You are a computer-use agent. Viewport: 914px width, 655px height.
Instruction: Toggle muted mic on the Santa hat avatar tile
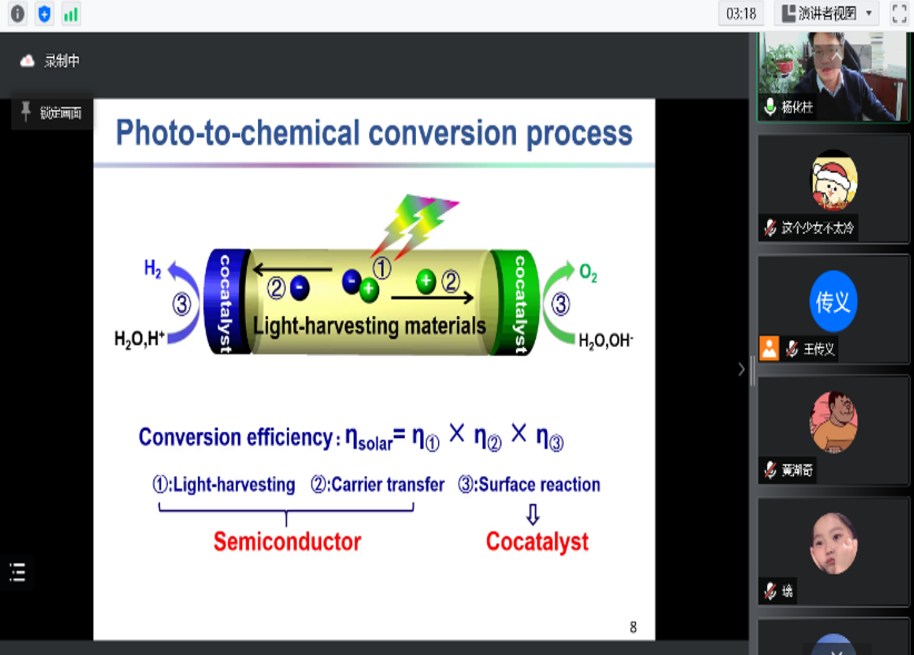[x=770, y=228]
